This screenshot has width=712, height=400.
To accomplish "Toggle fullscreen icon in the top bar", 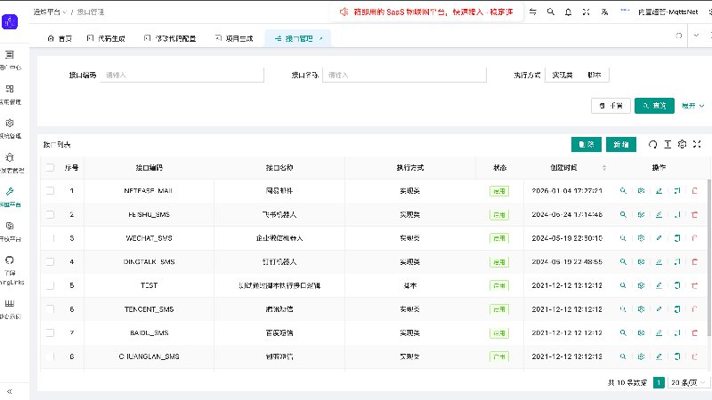I will 587,12.
